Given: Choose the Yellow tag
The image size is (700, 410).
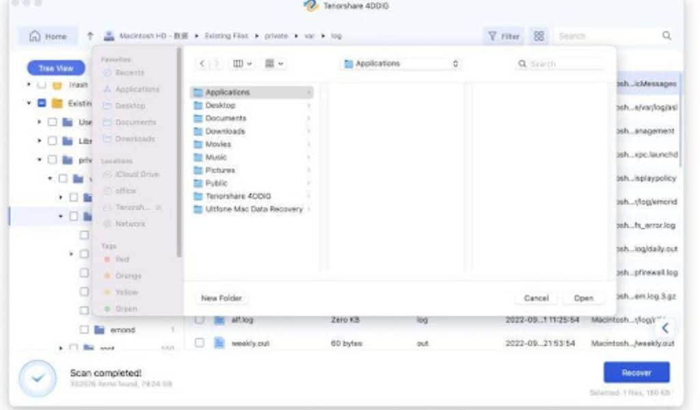Looking at the screenshot, I should click(x=126, y=292).
